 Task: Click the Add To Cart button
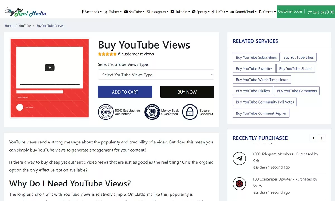125,92
